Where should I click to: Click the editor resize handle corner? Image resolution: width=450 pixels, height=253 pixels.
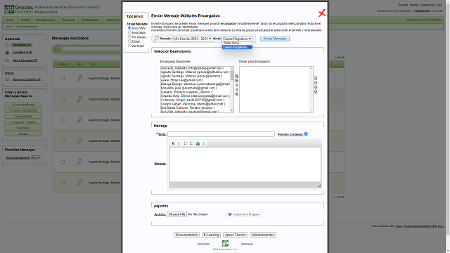pos(319,186)
